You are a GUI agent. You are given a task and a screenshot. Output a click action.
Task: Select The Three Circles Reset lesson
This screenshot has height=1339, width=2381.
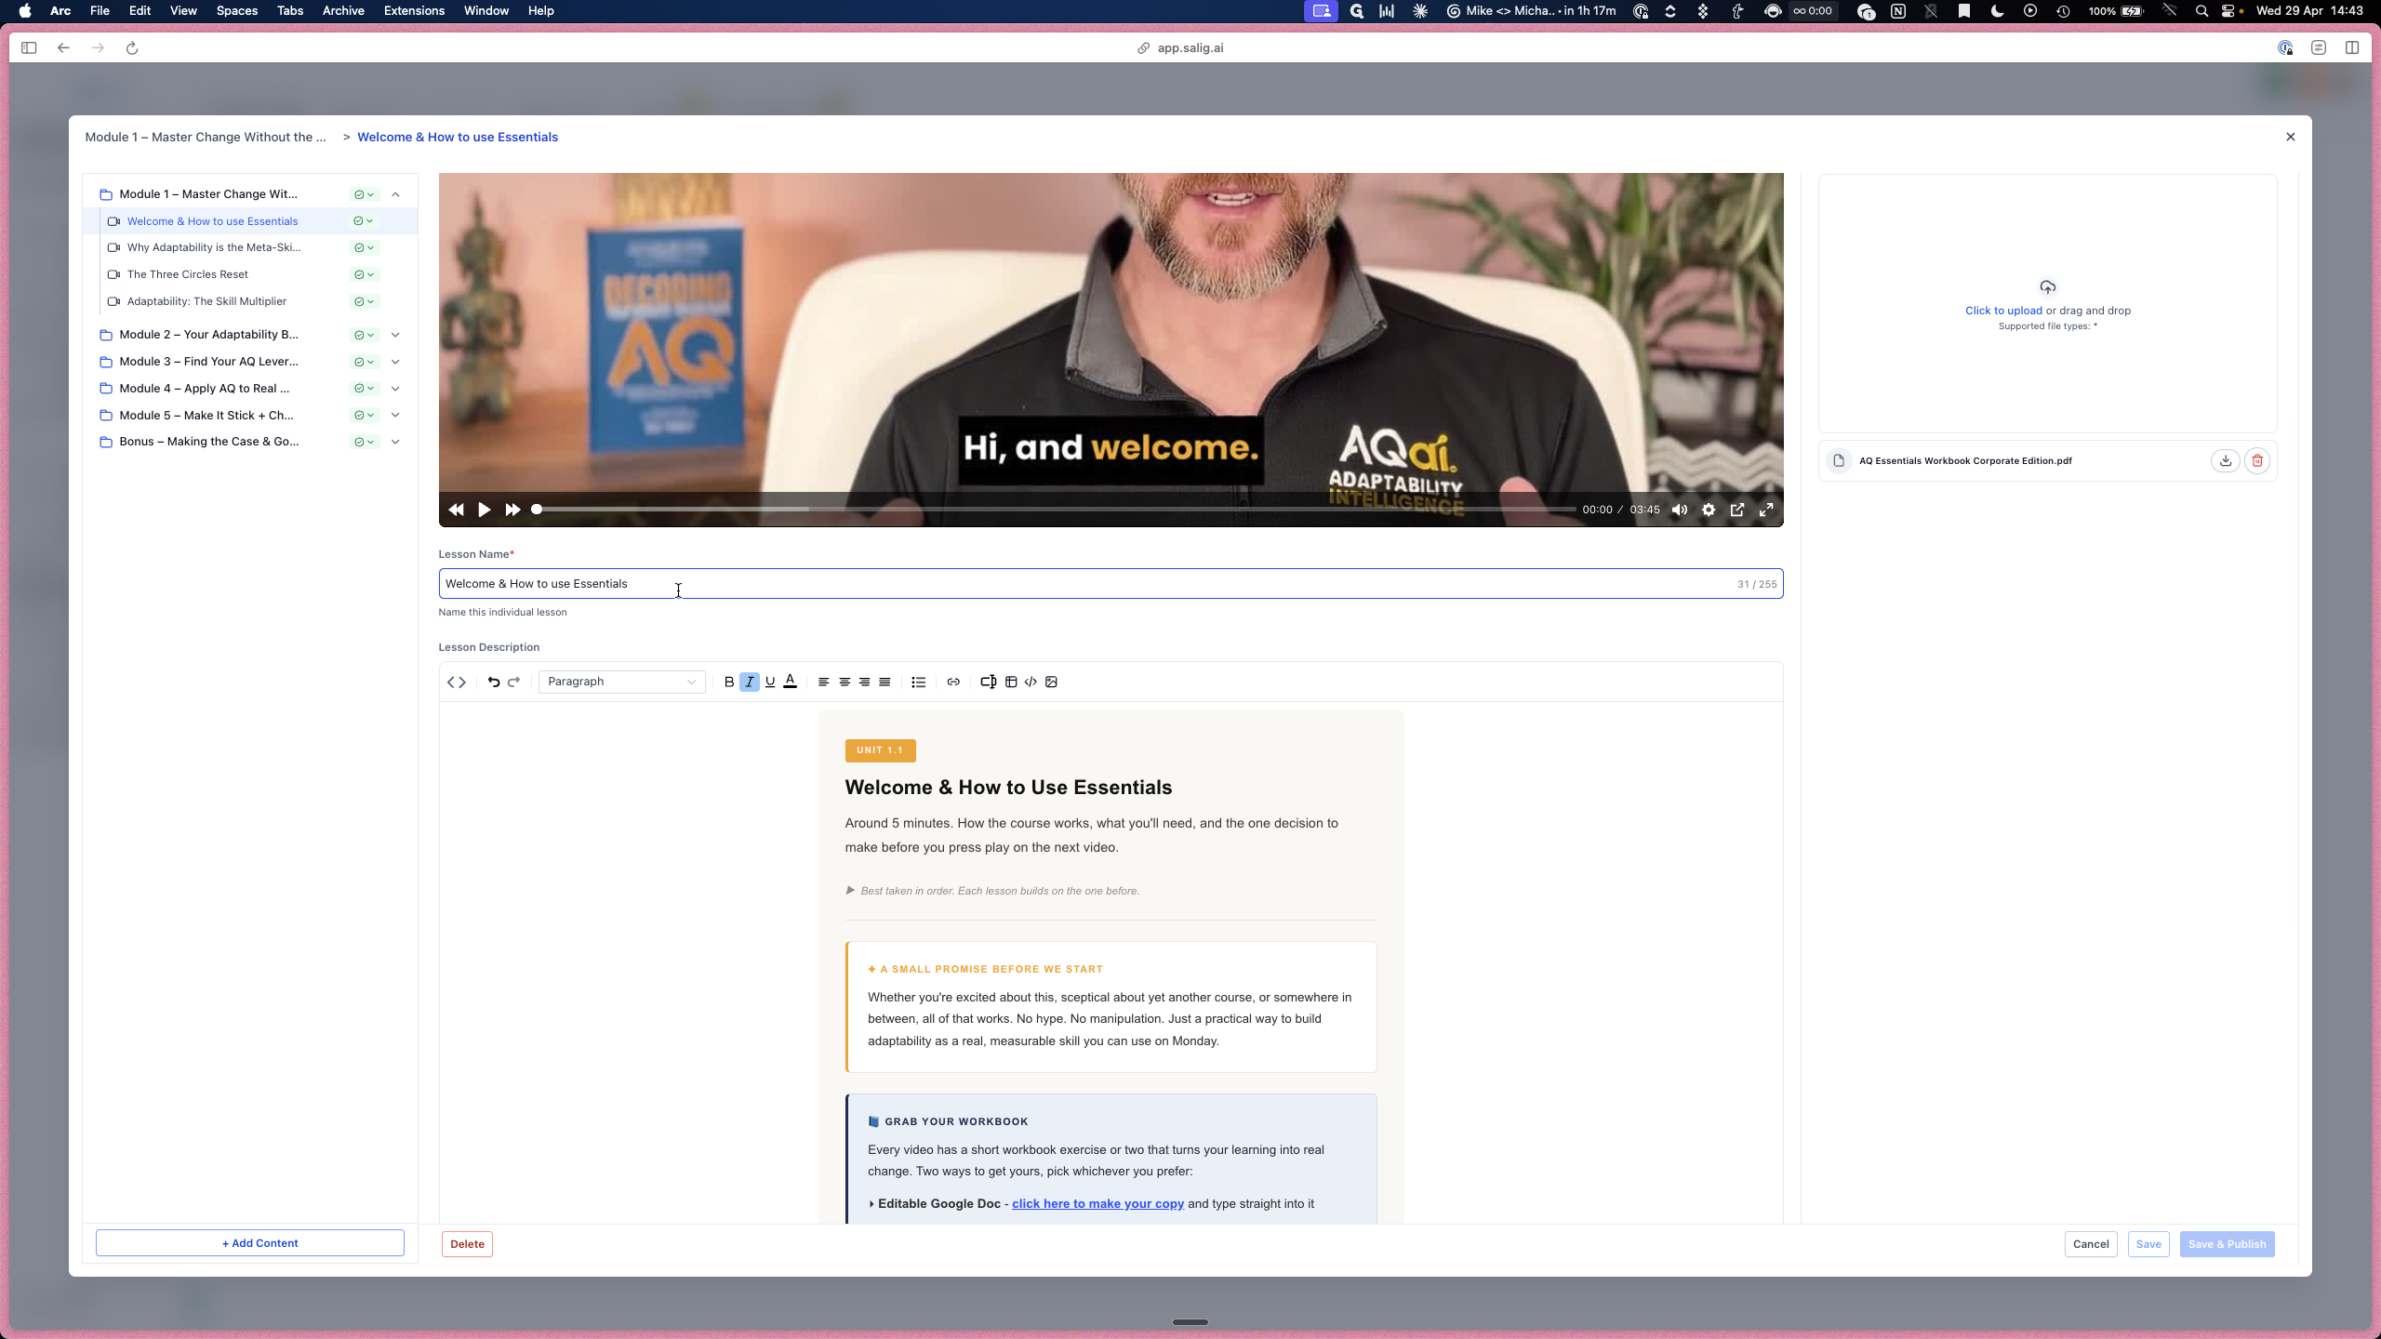pyautogui.click(x=188, y=274)
